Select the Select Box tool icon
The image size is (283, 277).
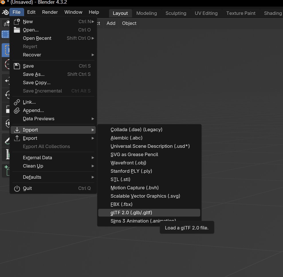point(6,50)
